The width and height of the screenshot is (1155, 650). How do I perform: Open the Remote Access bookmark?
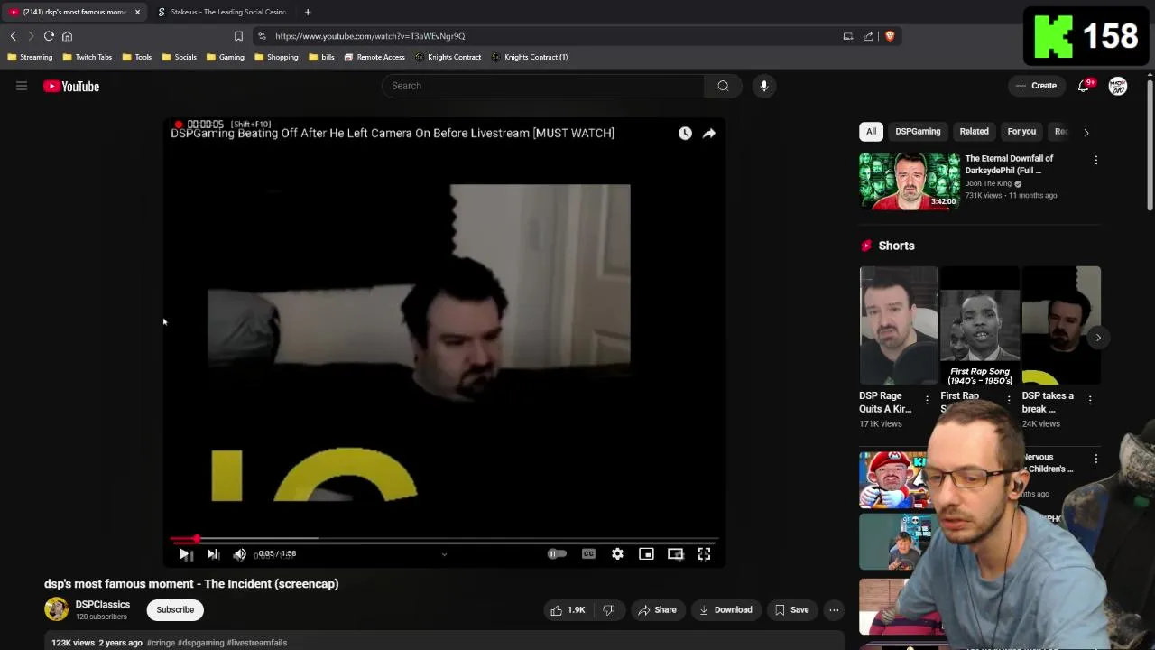coord(374,57)
